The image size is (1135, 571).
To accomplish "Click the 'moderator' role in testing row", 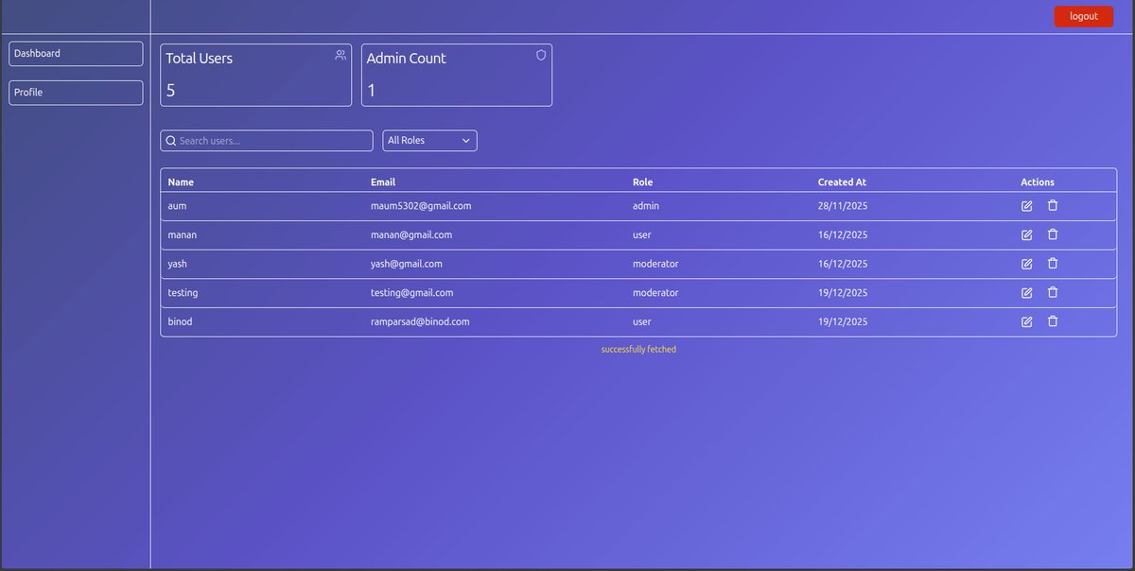I will pyautogui.click(x=655, y=293).
